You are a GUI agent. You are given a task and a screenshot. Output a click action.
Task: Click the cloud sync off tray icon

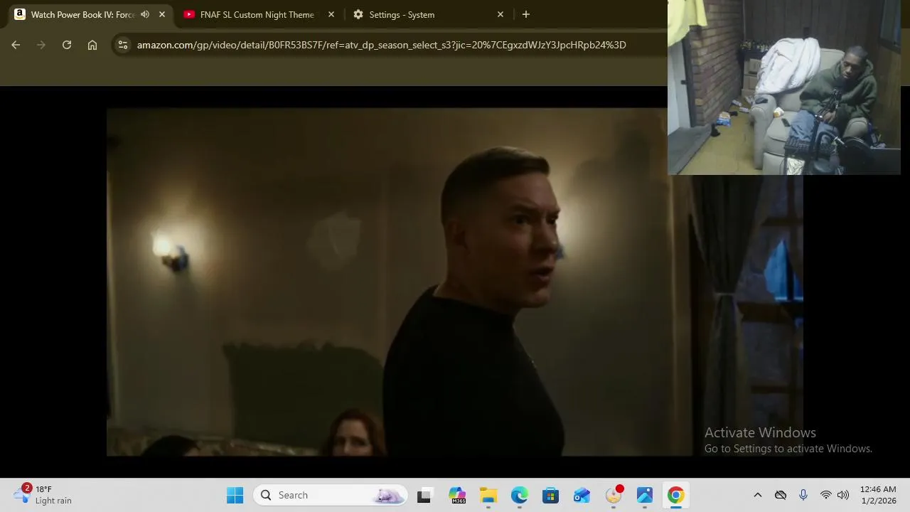781,495
